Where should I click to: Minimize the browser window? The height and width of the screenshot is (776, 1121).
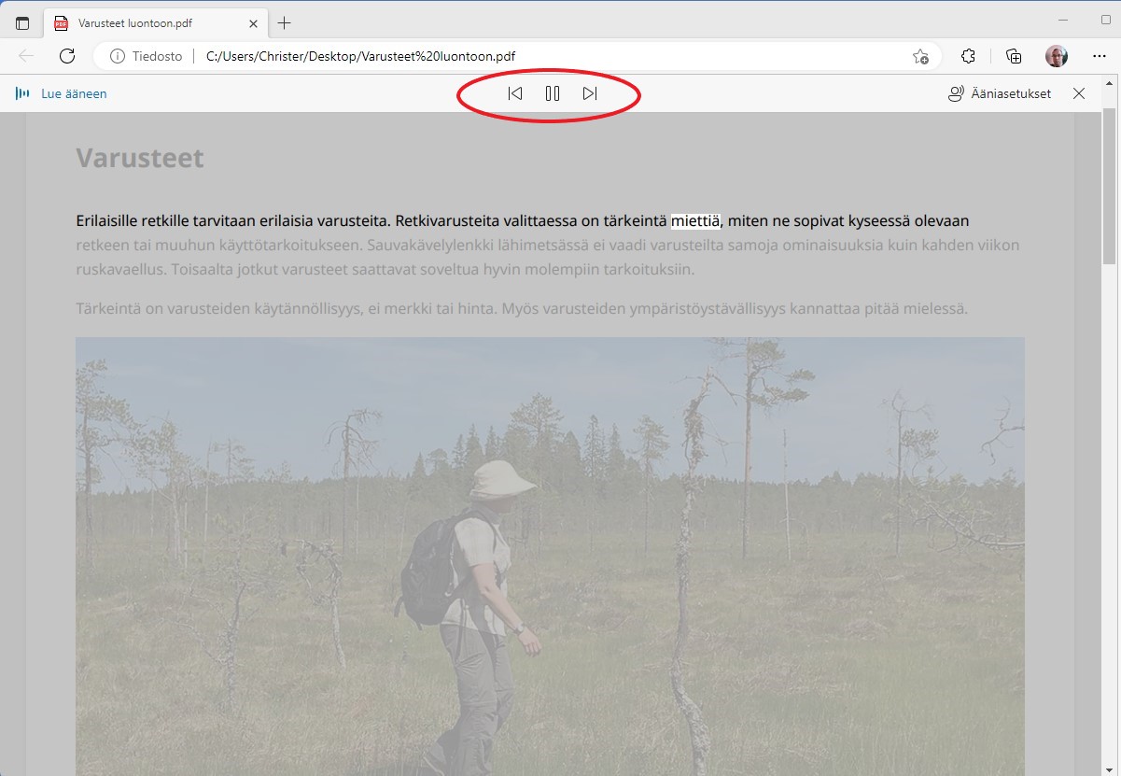(x=1065, y=20)
